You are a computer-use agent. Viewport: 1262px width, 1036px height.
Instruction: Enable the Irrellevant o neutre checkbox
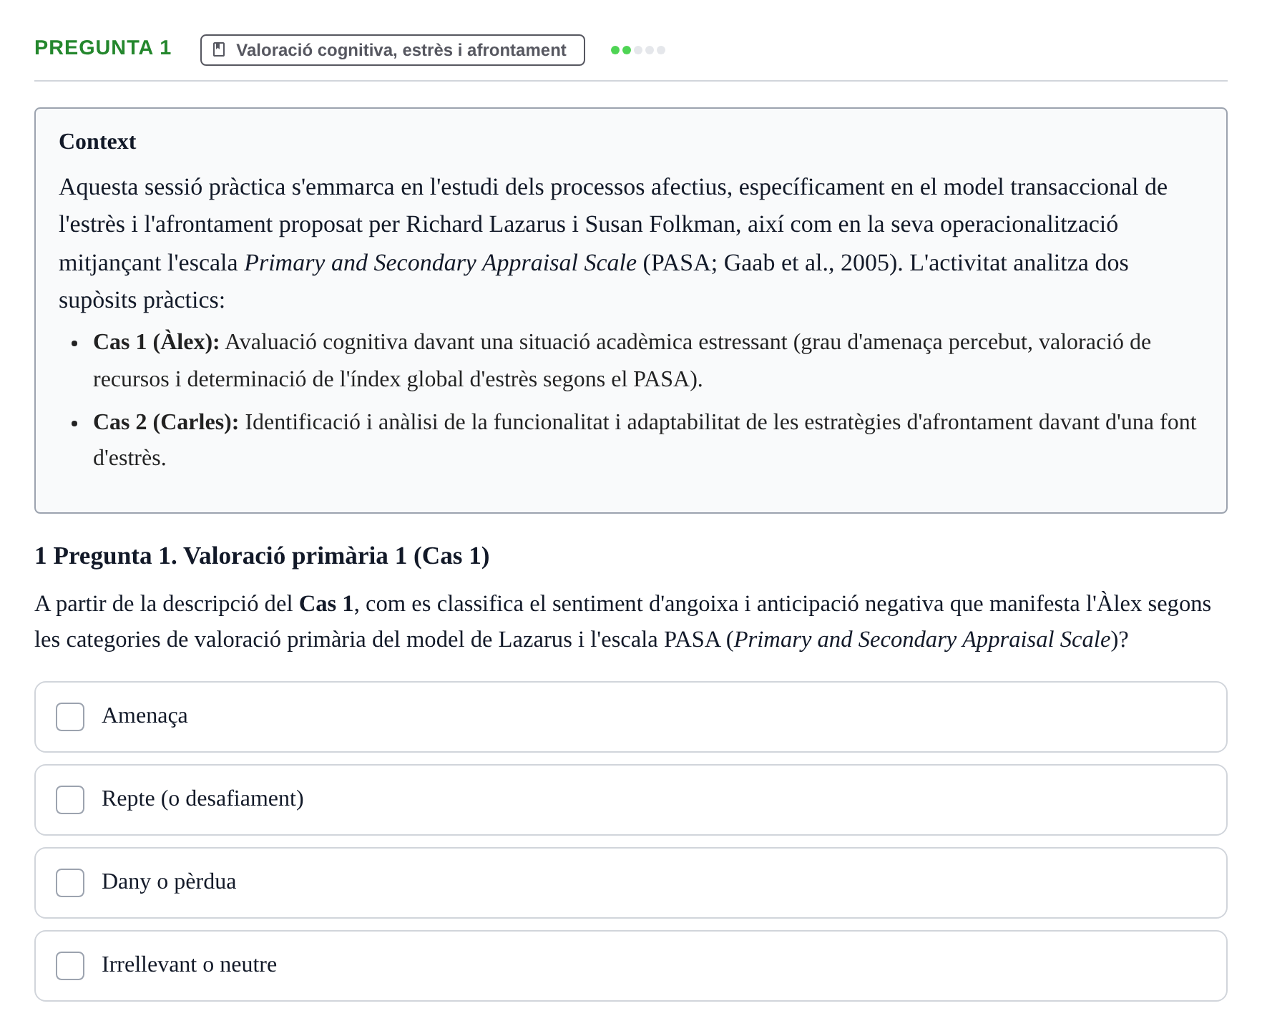click(x=70, y=966)
